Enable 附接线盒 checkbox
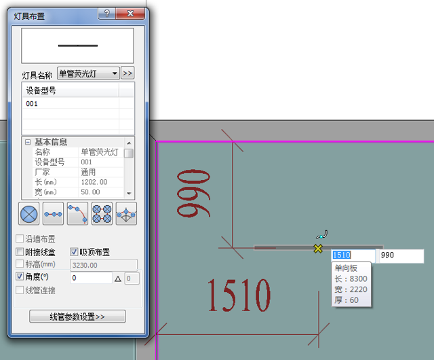The width and height of the screenshot is (434, 360). pyautogui.click(x=20, y=252)
